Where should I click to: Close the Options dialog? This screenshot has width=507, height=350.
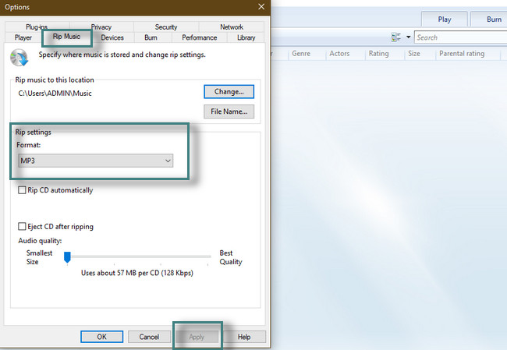point(261,7)
